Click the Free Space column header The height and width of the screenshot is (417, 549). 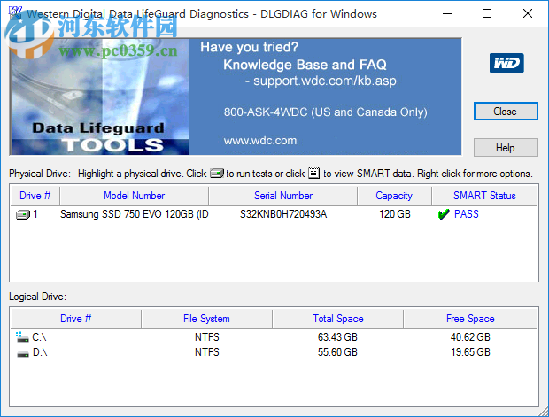click(470, 319)
